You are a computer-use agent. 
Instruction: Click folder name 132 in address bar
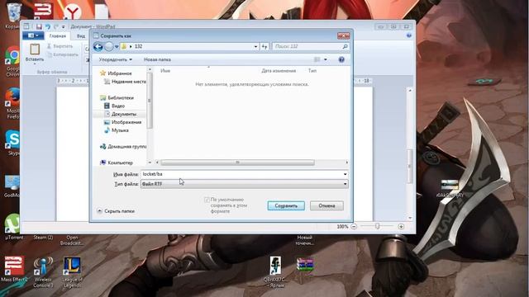click(x=138, y=46)
